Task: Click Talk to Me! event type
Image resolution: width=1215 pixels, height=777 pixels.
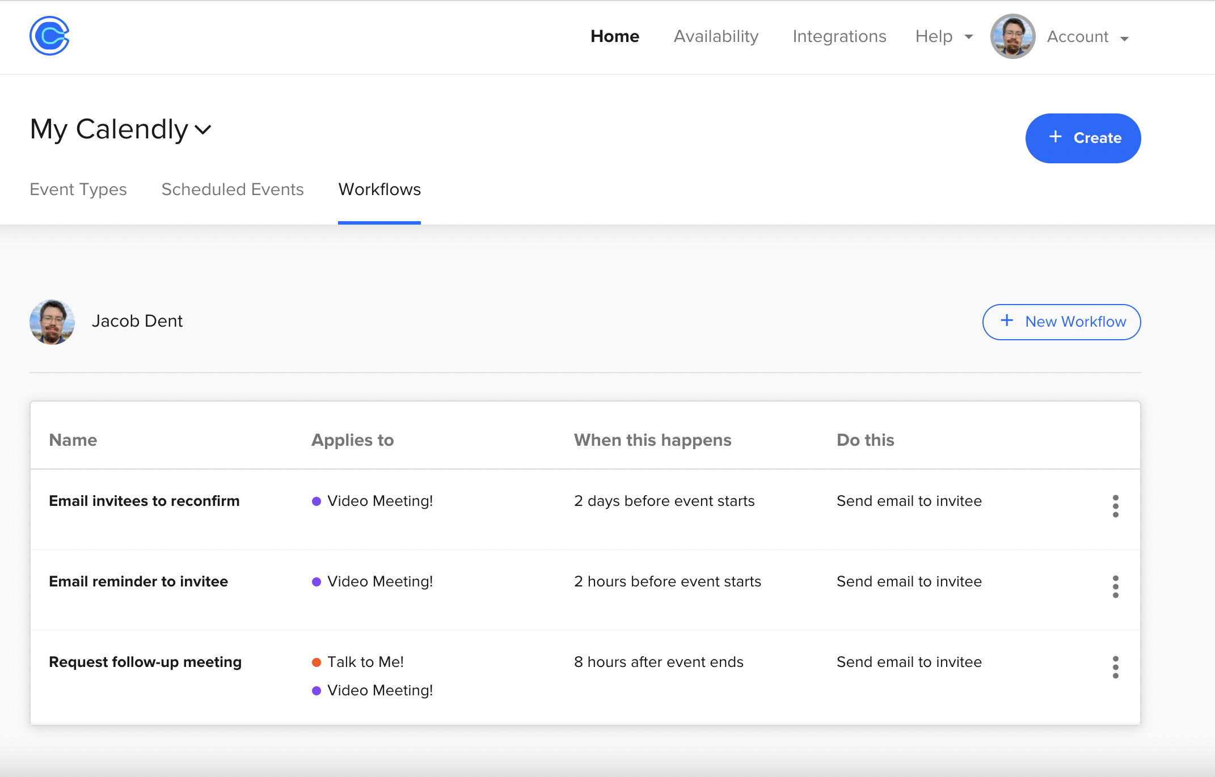Action: coord(365,662)
